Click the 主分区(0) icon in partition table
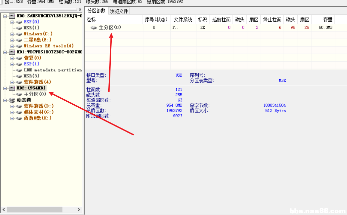This screenshot has height=215, width=347. (94, 28)
